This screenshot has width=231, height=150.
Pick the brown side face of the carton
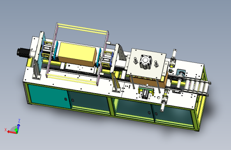coord(76,61)
